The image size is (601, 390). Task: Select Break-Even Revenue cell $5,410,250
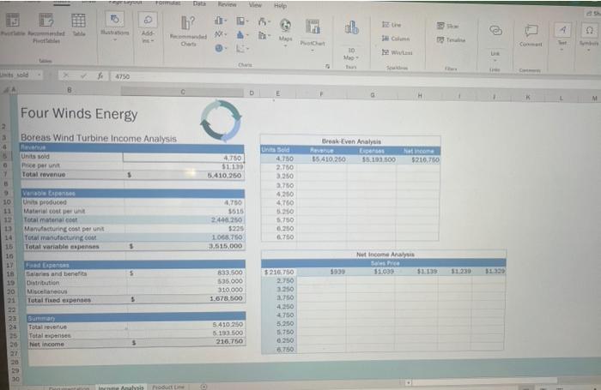pos(322,159)
